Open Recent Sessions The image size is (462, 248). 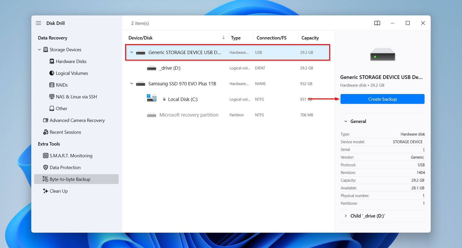coord(65,132)
